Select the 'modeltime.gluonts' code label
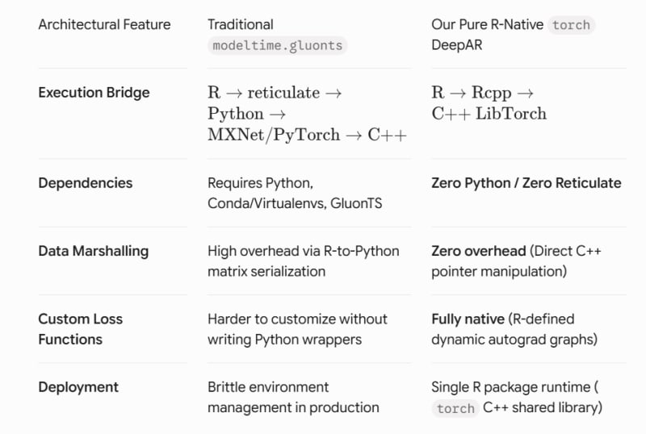 tap(277, 45)
